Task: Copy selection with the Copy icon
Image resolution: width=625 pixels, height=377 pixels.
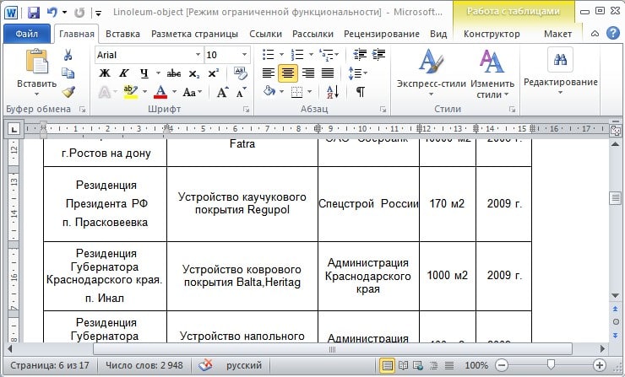Action: pyautogui.click(x=68, y=73)
